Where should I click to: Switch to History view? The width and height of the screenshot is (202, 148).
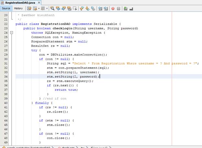(x=18, y=8)
